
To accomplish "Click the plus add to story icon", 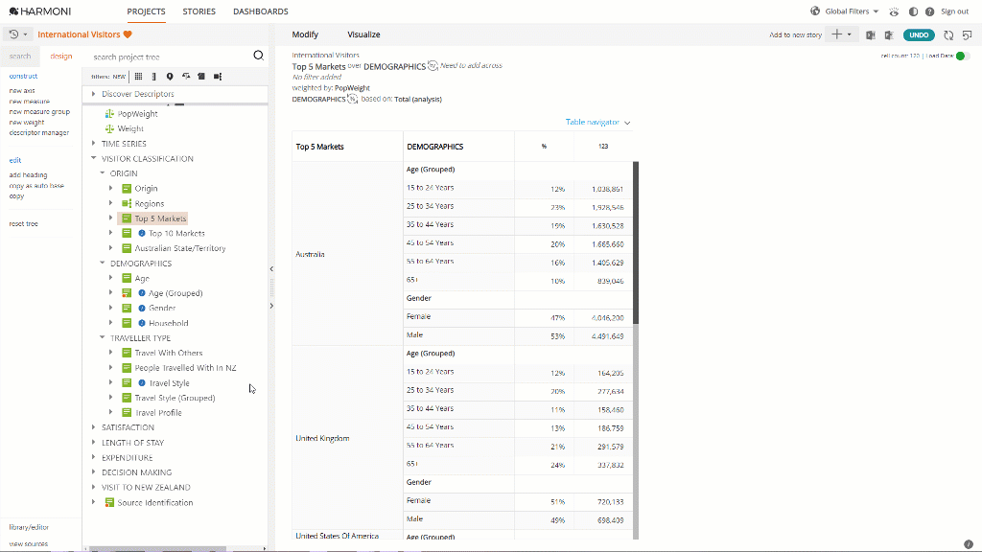I will tap(836, 34).
